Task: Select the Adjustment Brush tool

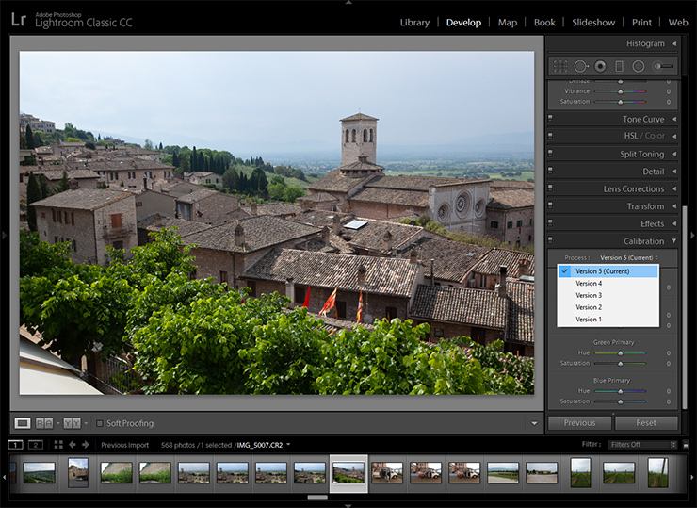Action: click(x=662, y=67)
